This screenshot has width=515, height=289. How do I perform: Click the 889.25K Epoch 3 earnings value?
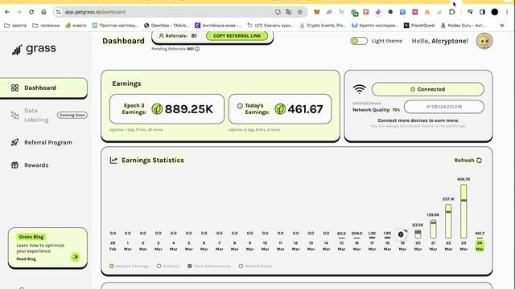[189, 109]
